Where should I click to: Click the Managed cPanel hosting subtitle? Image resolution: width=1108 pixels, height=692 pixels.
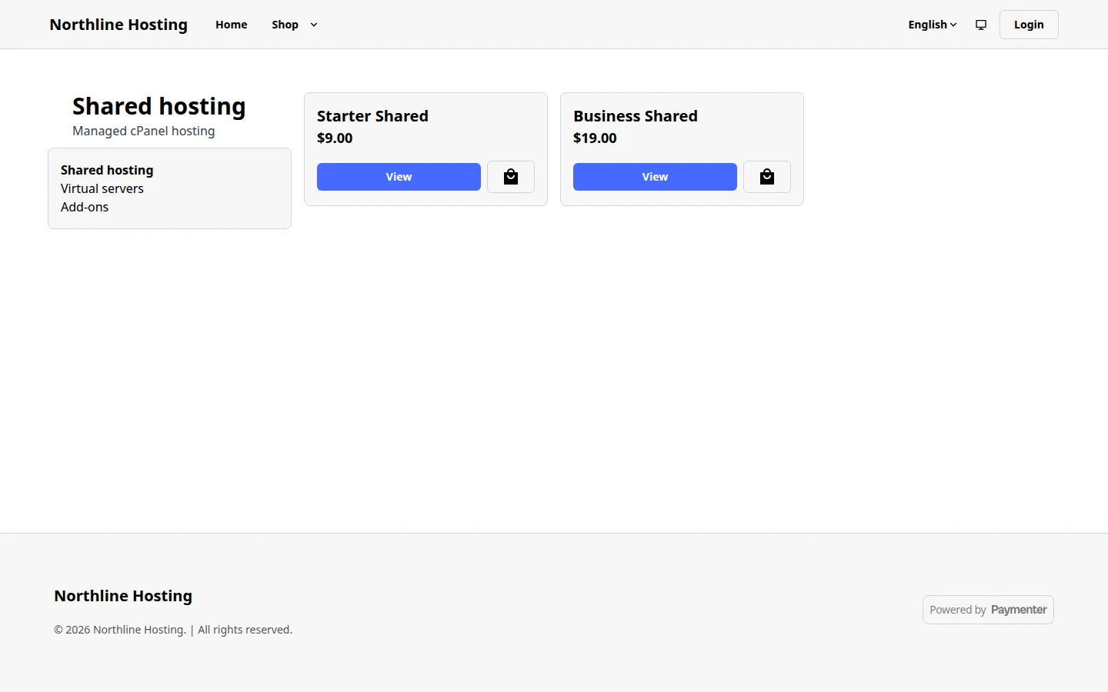pos(144,131)
